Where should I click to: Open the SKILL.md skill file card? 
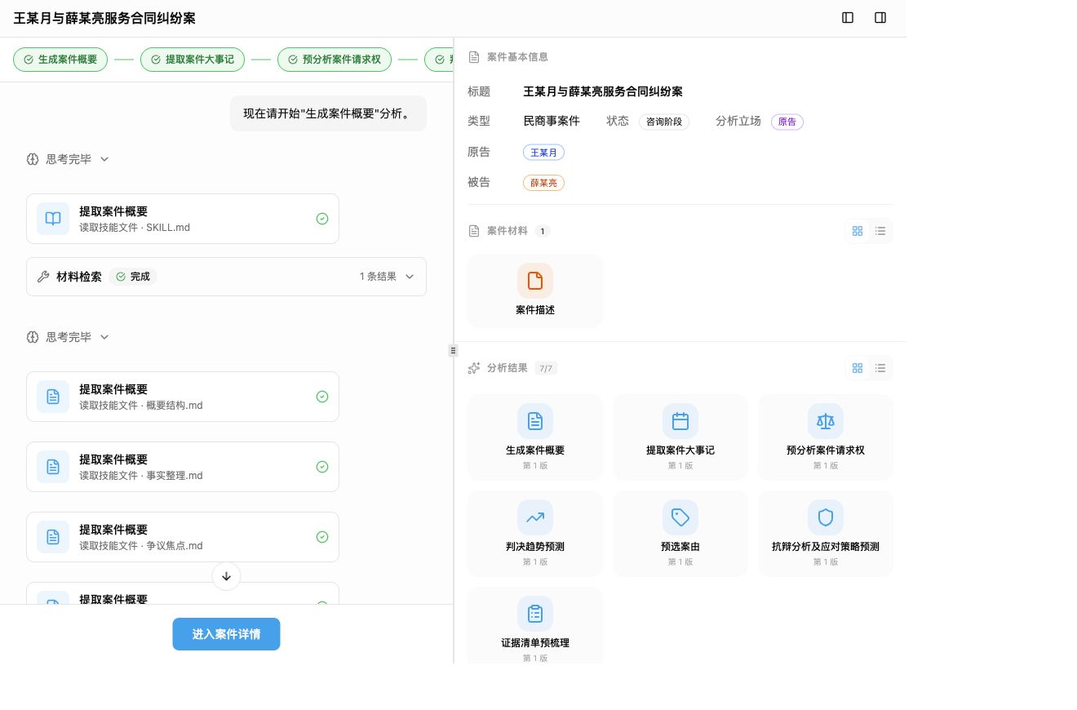click(183, 219)
